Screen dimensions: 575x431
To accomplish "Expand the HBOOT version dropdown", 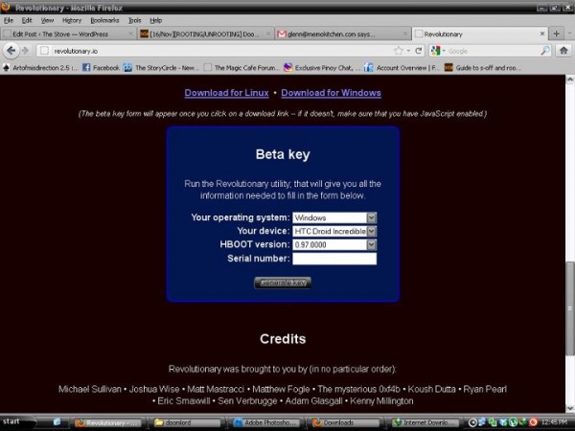I will [372, 245].
